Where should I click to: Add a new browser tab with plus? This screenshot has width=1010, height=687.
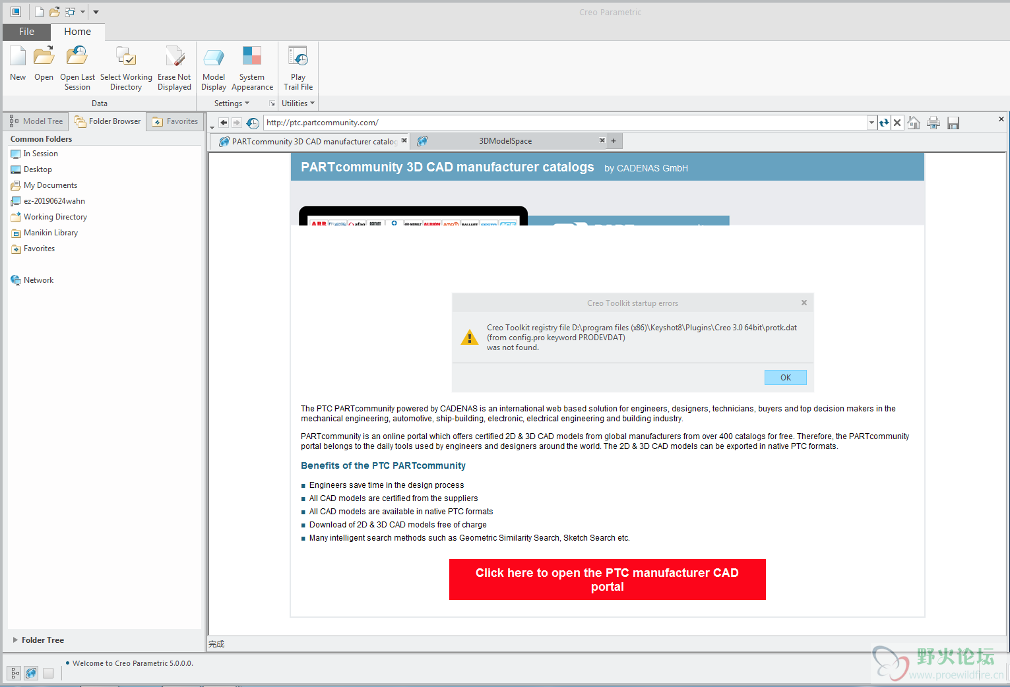coord(614,141)
